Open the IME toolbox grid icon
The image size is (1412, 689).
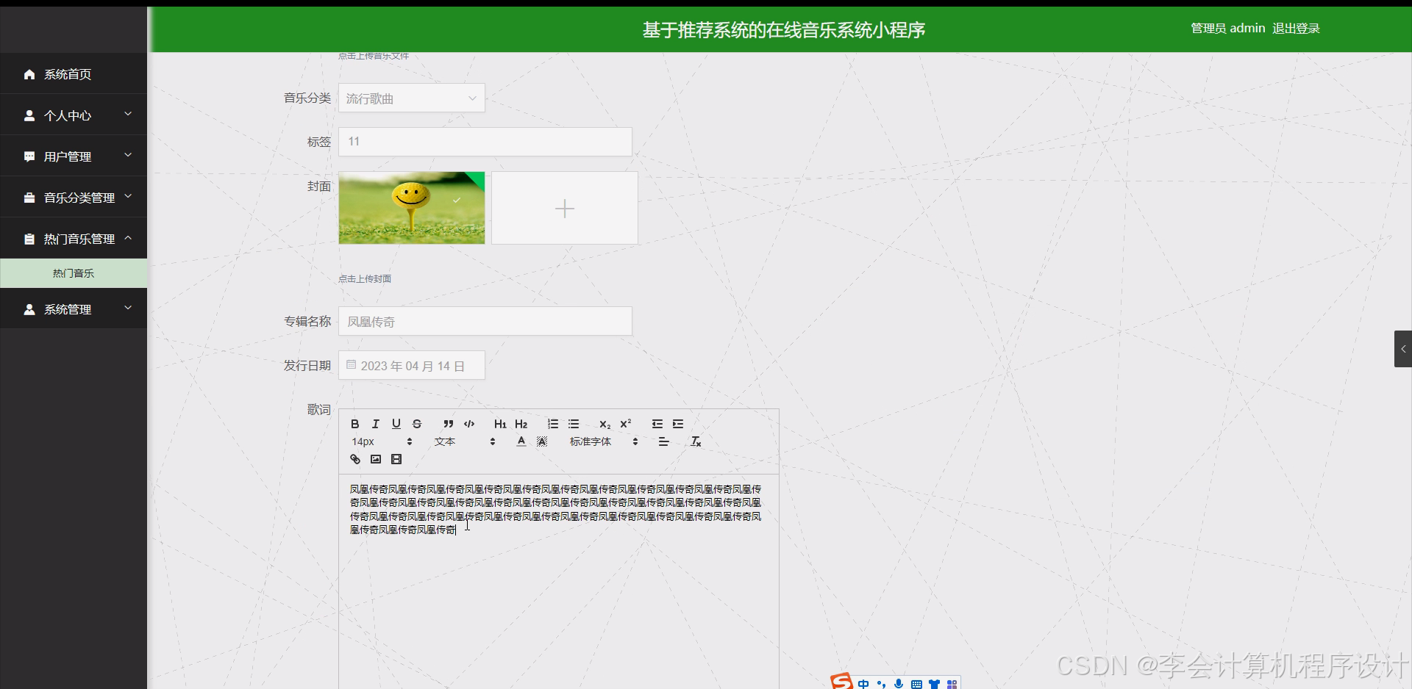point(952,684)
